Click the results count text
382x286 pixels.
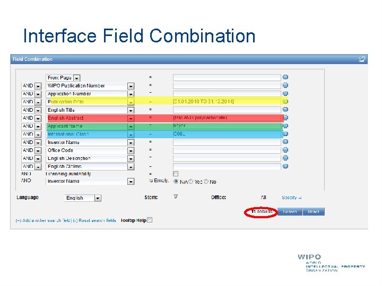point(262,211)
